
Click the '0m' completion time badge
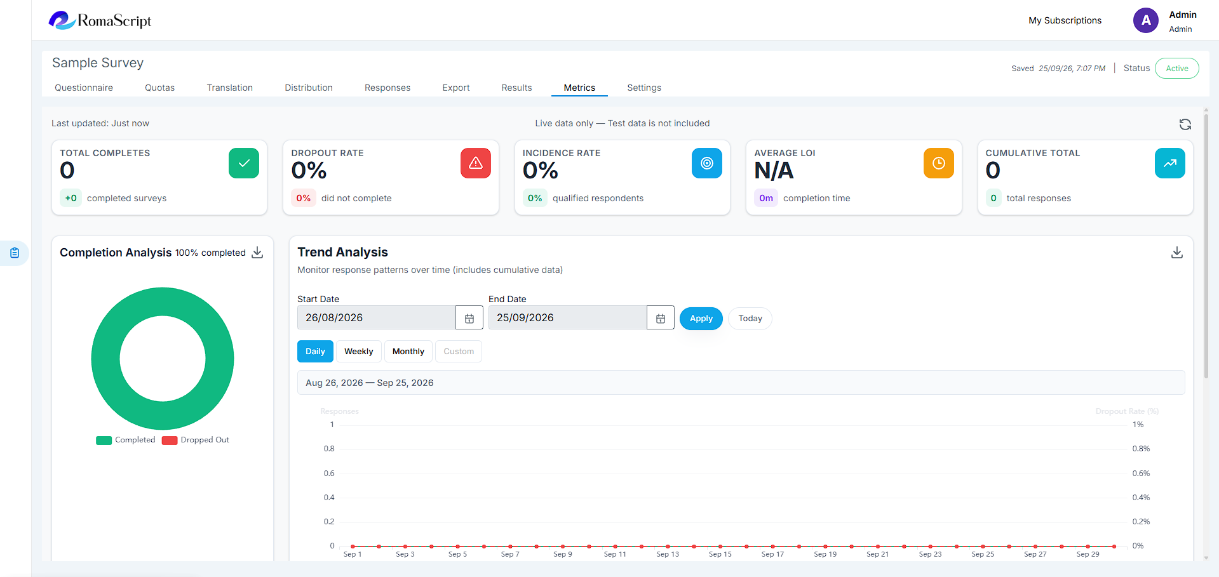pyautogui.click(x=766, y=198)
